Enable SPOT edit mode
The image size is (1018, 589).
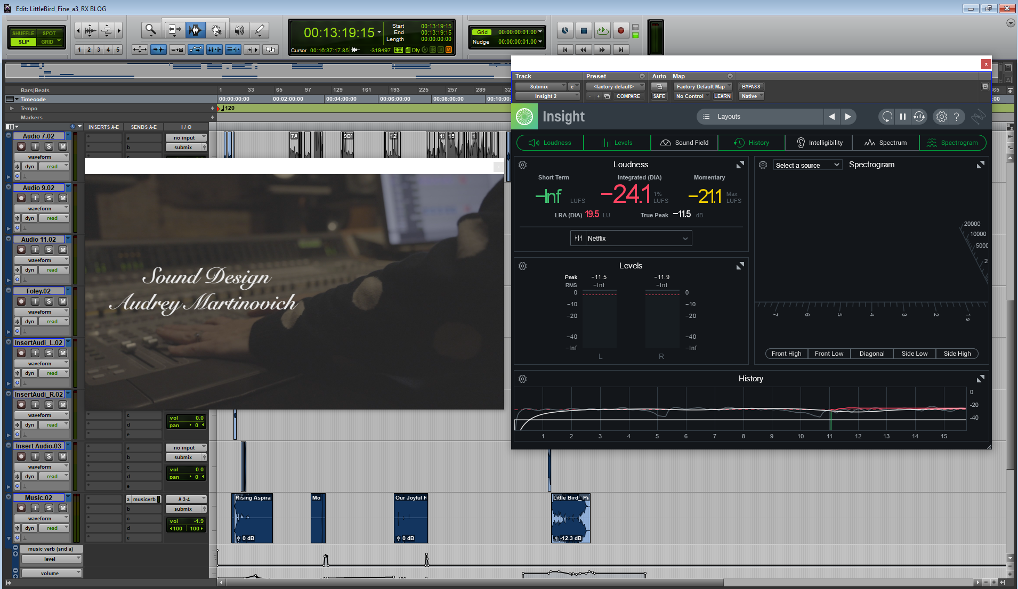(x=49, y=33)
